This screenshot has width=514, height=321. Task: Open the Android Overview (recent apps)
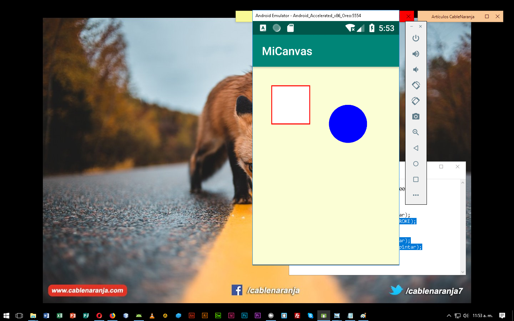416,179
